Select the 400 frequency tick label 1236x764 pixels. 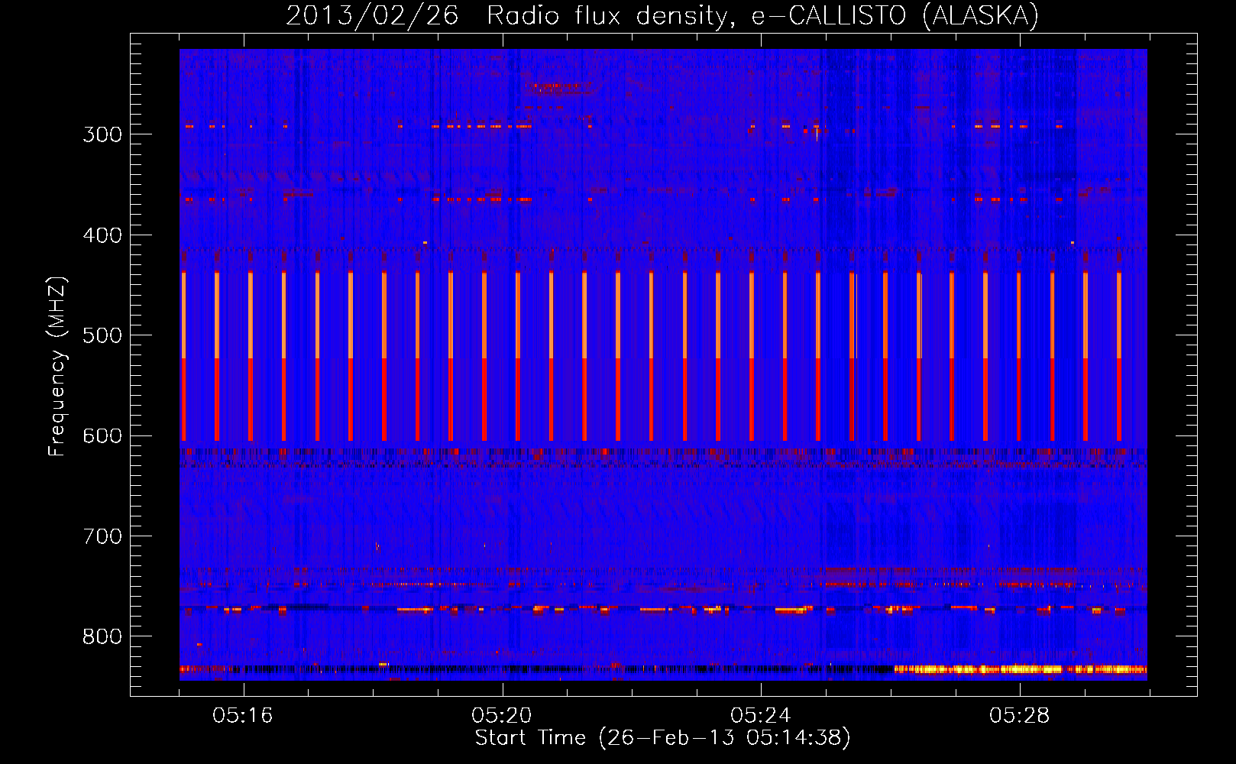click(x=102, y=235)
